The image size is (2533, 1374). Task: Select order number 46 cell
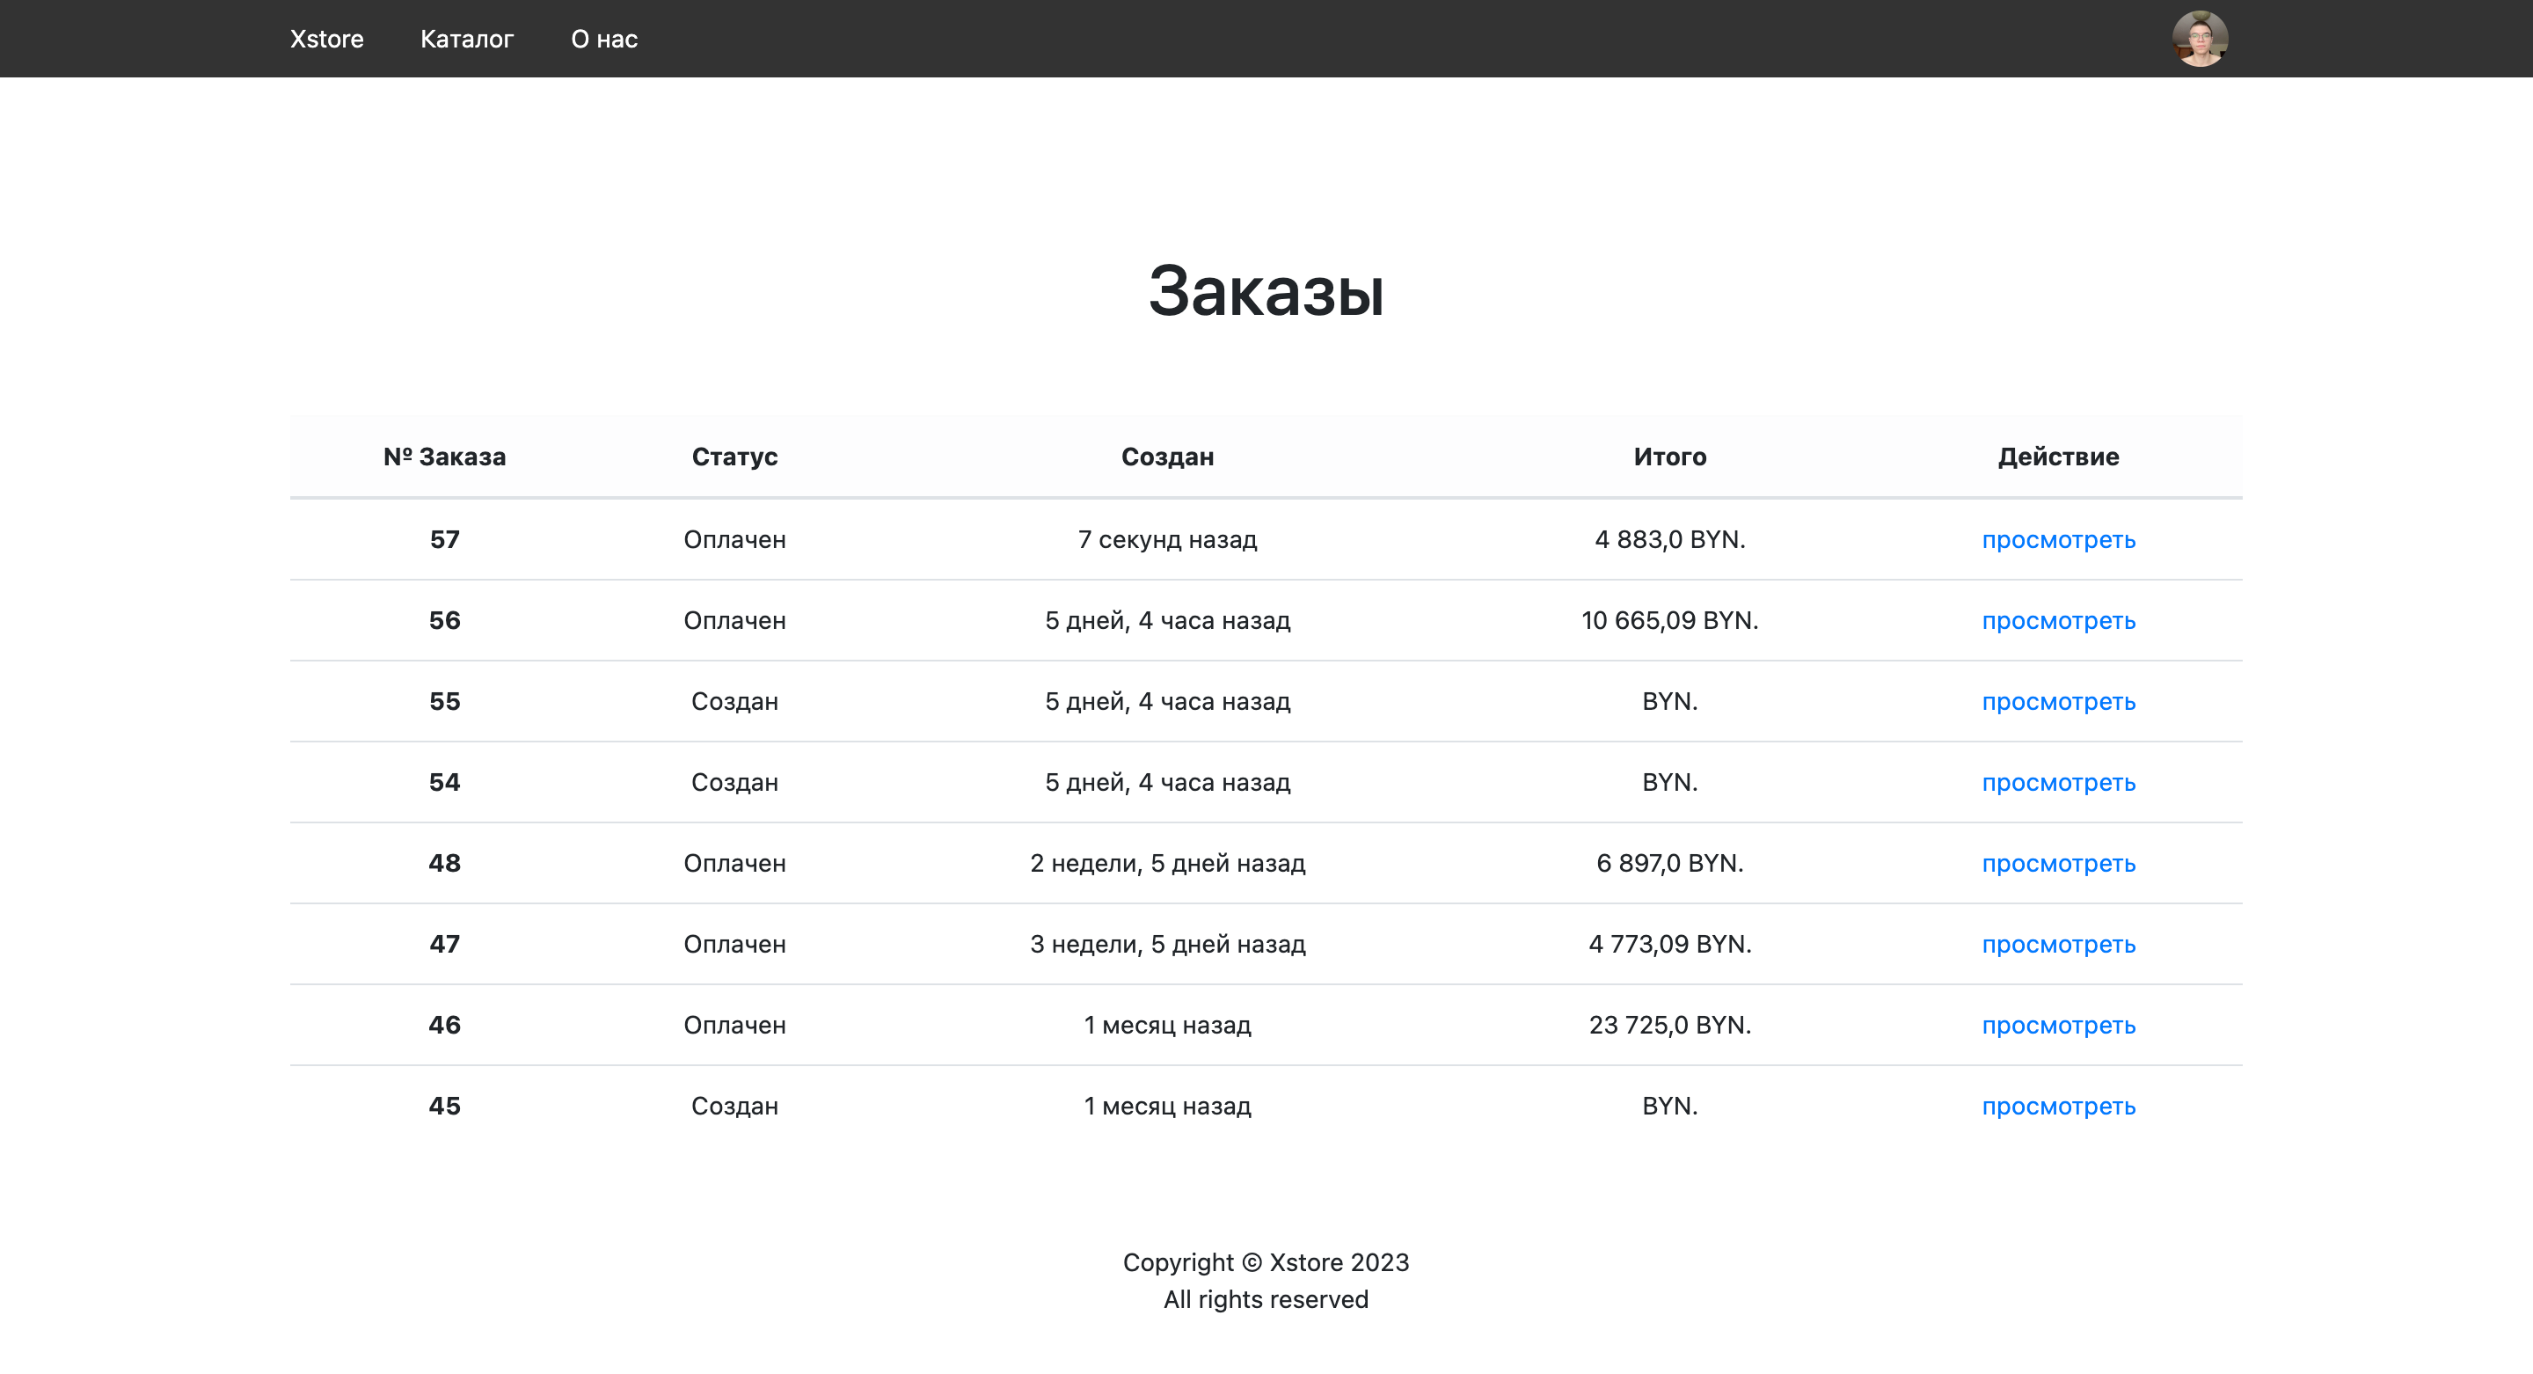click(444, 1025)
